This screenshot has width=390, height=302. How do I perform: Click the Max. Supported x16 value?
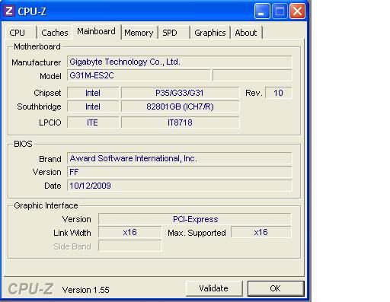pyautogui.click(x=261, y=232)
